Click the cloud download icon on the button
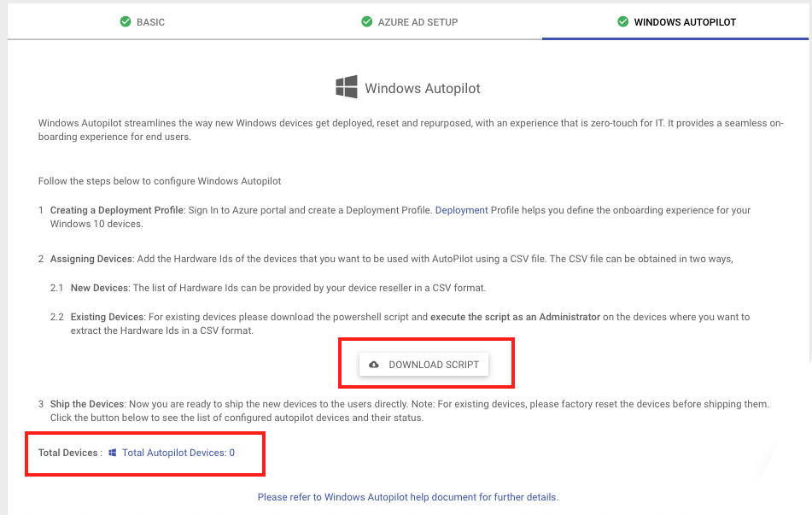 (x=374, y=365)
